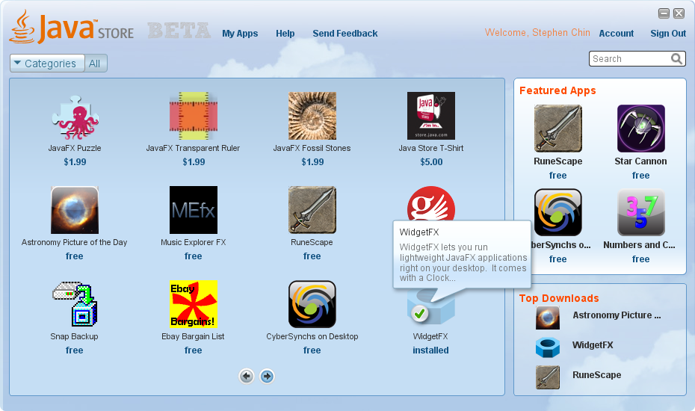
Task: Open My Apps menu
Action: [240, 33]
